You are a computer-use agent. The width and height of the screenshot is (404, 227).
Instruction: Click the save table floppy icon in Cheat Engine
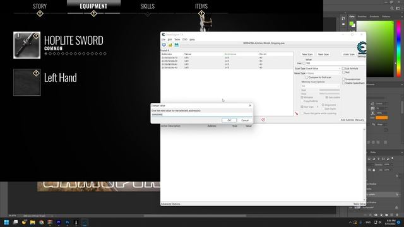(177, 45)
